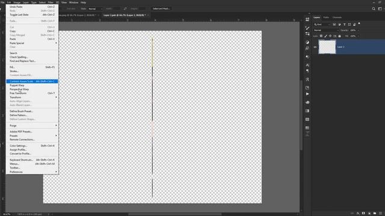Select Stroke... menu entry
Viewport: 385px width, 216px height.
(32, 71)
